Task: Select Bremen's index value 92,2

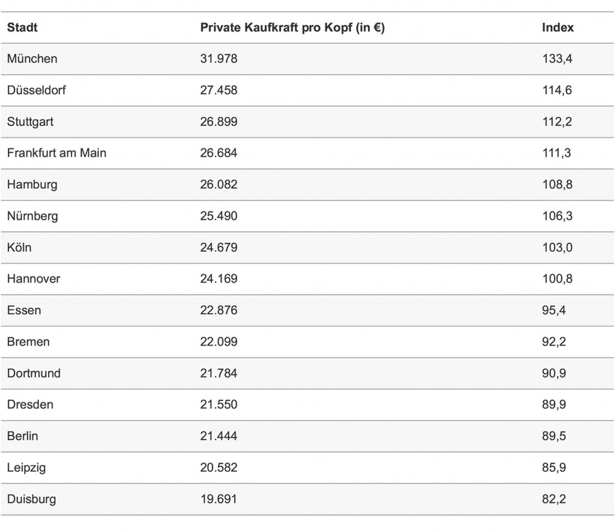Action: (x=553, y=341)
